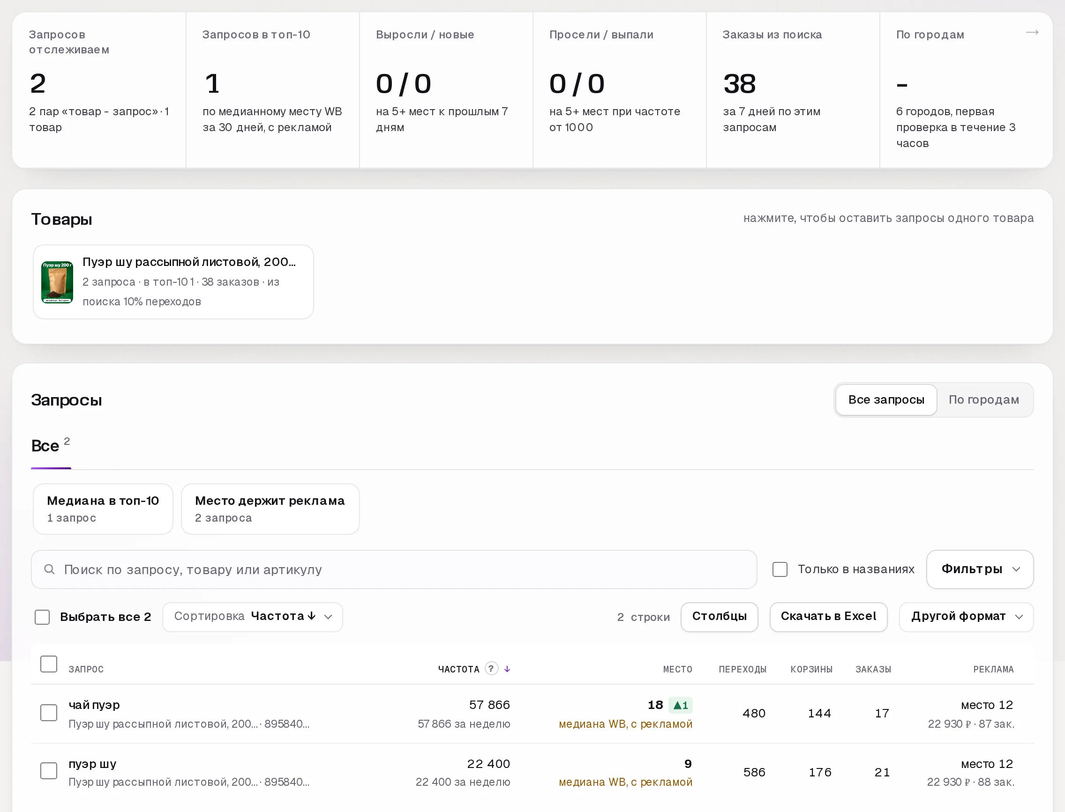Click the Столбцы button
Viewport: 1065px width, 812px height.
click(x=719, y=617)
